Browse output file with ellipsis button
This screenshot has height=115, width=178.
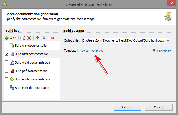169,40
